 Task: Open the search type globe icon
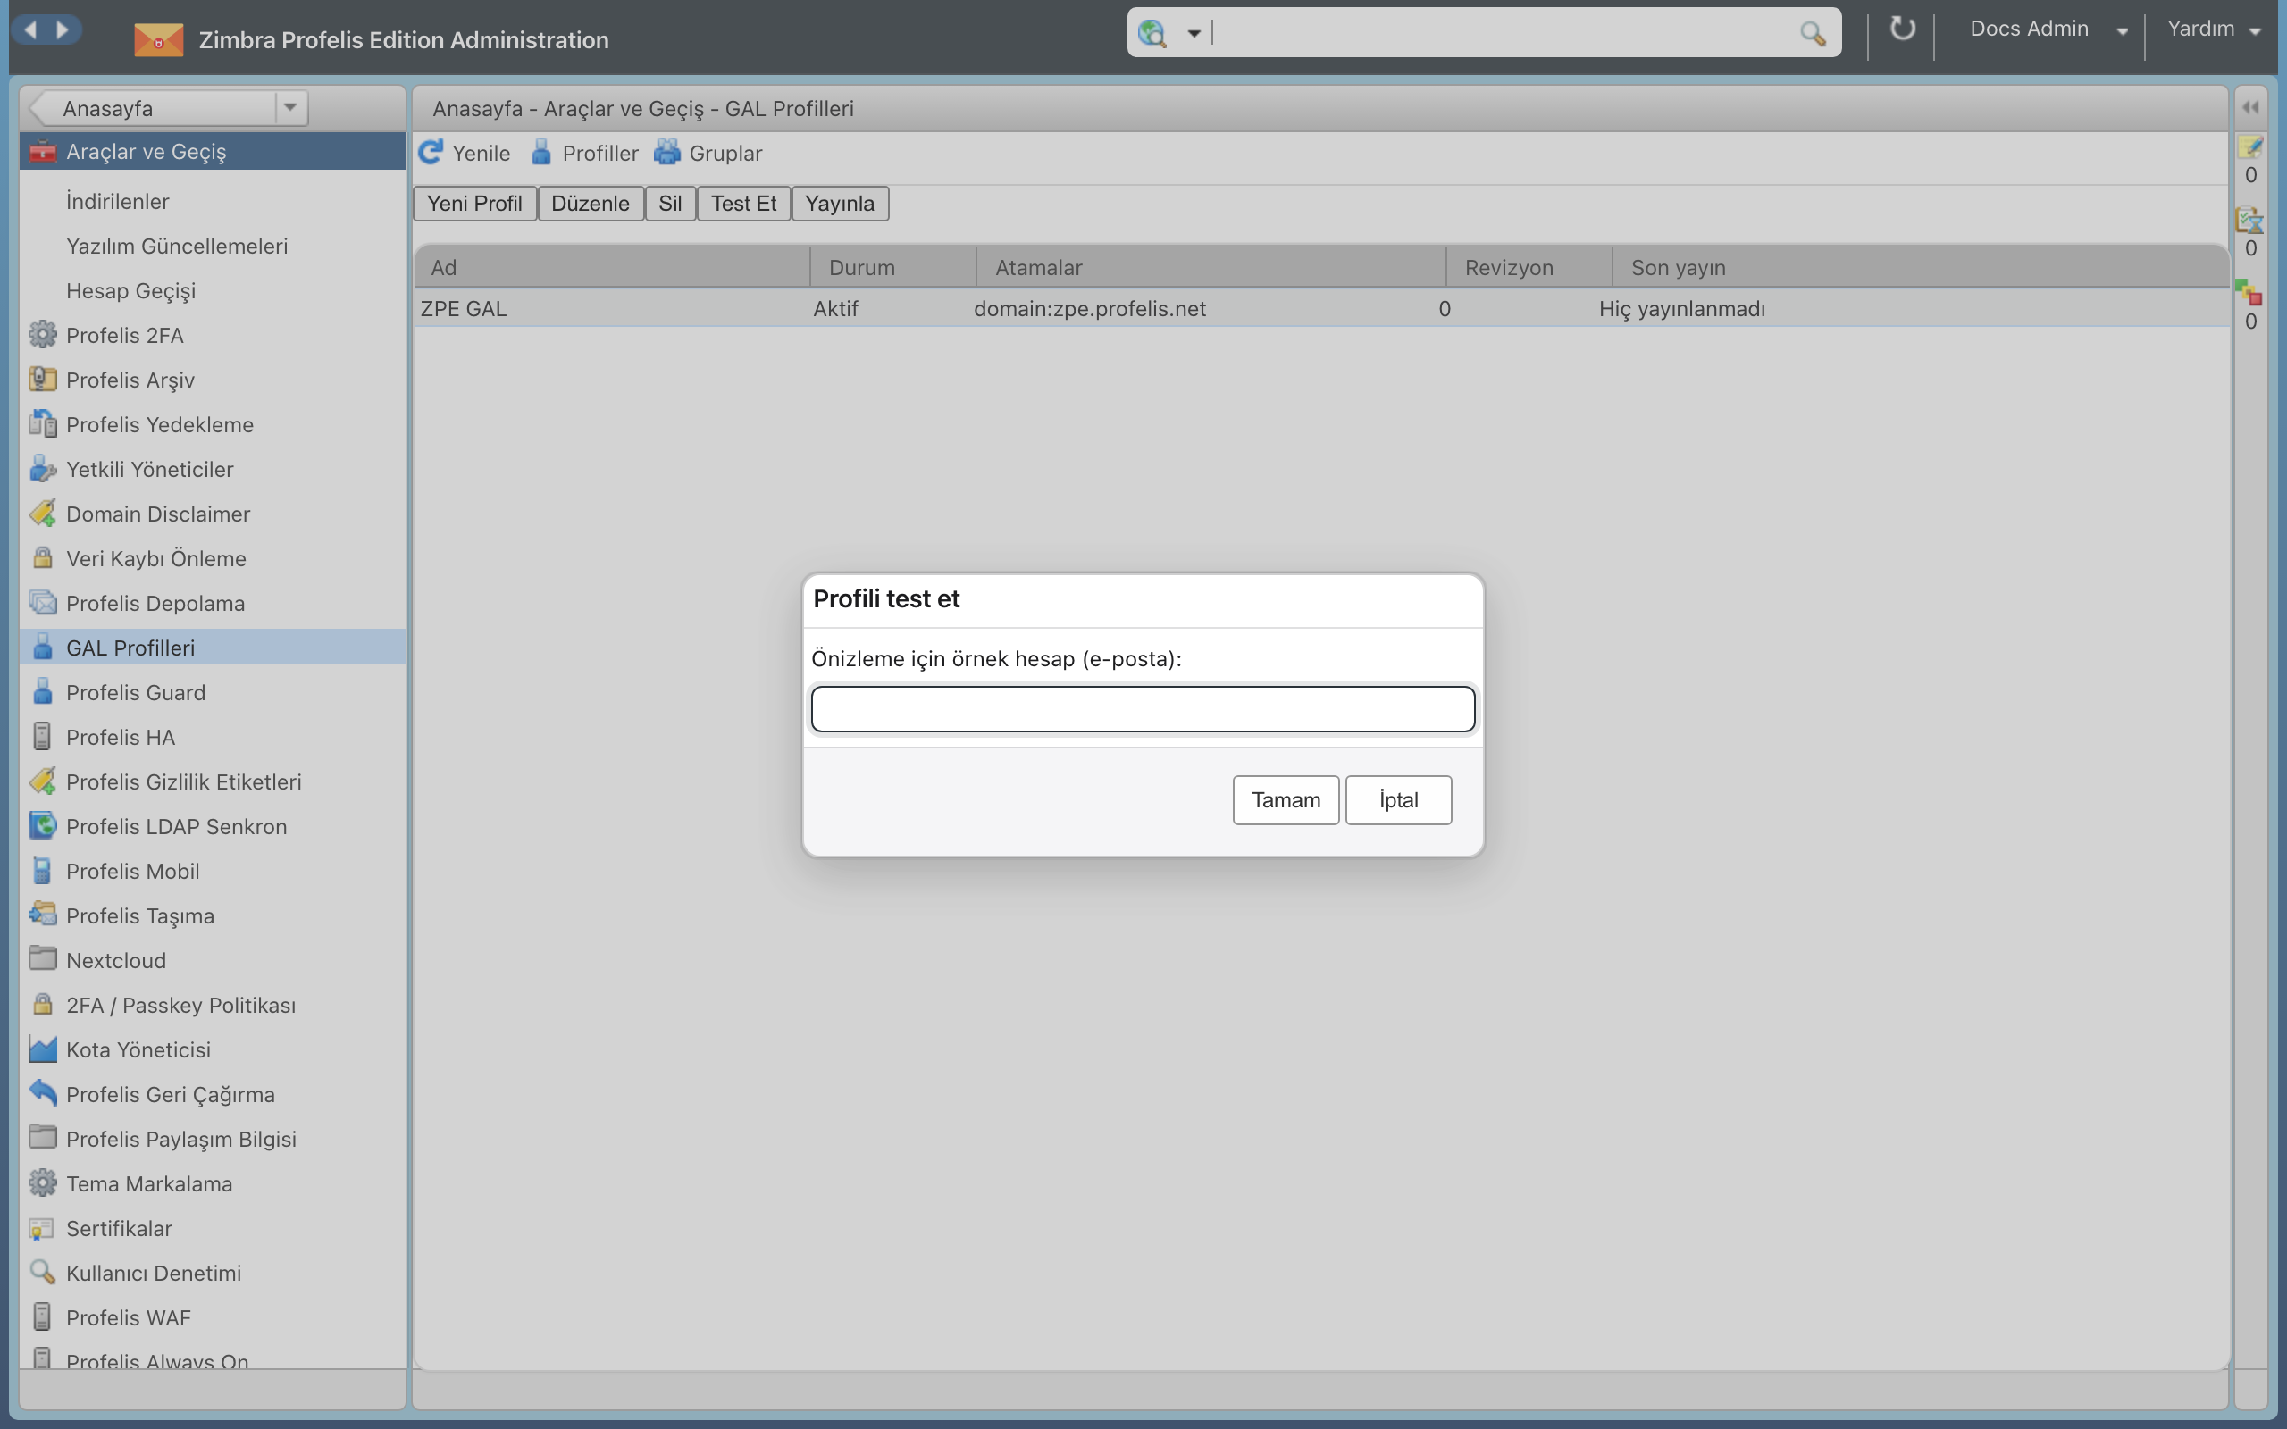[x=1152, y=33]
